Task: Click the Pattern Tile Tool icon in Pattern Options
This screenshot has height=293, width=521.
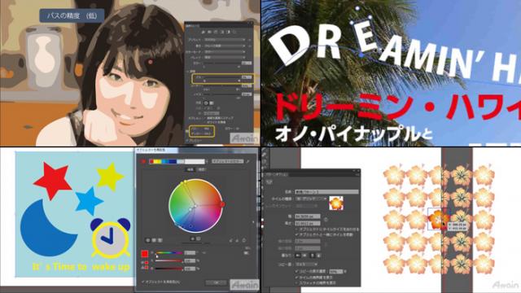Action: [x=269, y=182]
